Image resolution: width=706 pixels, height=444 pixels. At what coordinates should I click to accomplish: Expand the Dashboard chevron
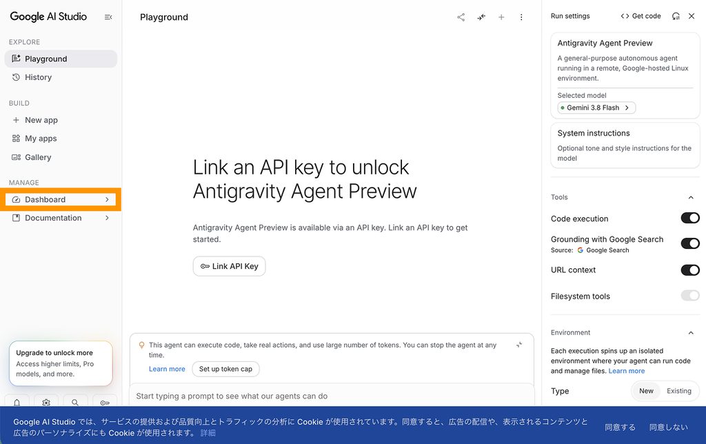coord(107,199)
